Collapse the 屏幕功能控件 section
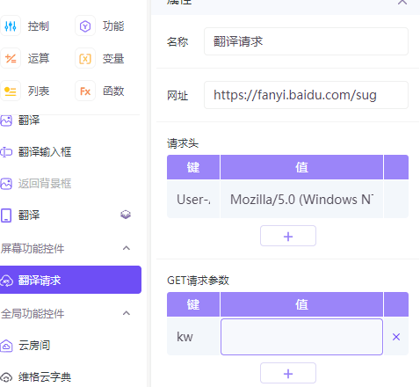 coord(127,248)
